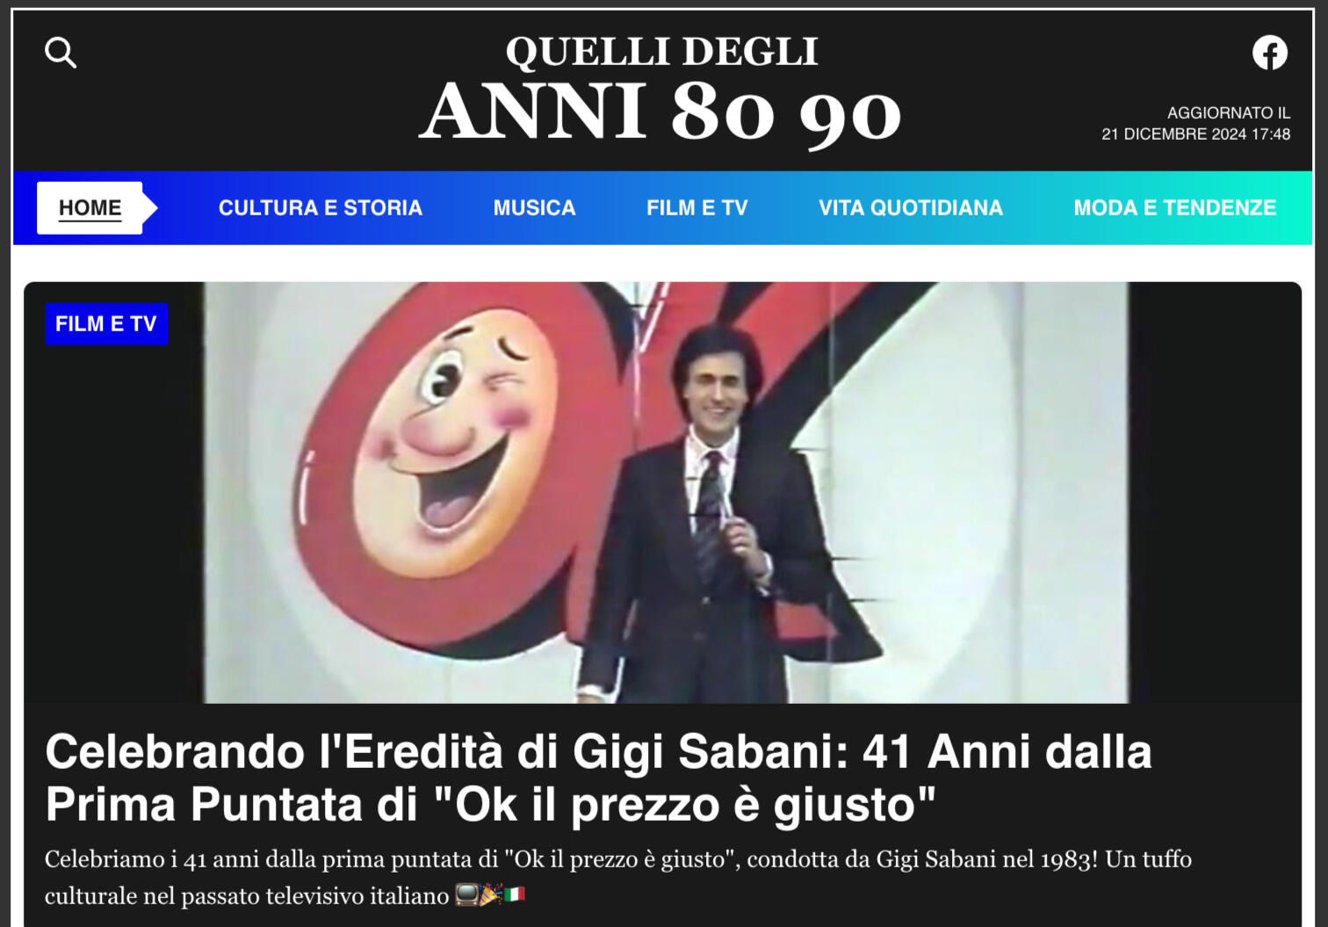Navigate to VITA QUOTIDIANA
Viewport: 1328px width, 927px height.
pyautogui.click(x=911, y=208)
